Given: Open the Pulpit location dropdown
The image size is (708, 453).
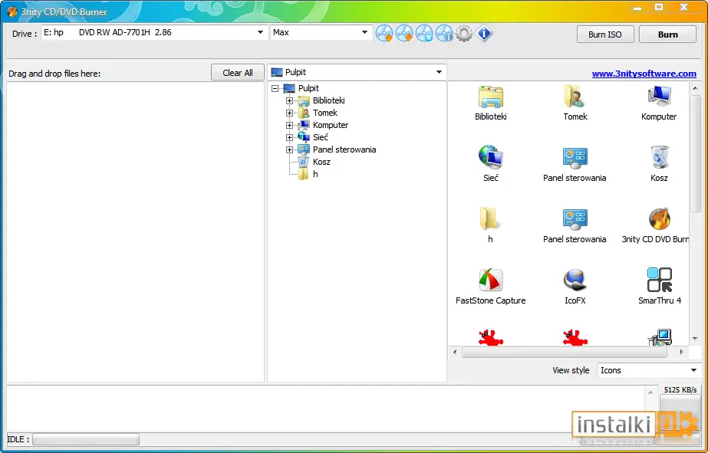Looking at the screenshot, I should point(357,72).
